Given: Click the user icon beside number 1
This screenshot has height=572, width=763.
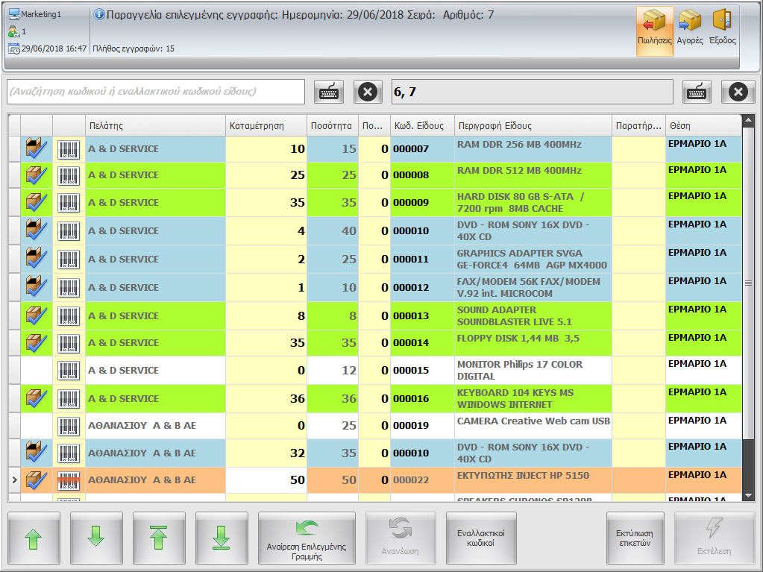Looking at the screenshot, I should click(x=13, y=31).
